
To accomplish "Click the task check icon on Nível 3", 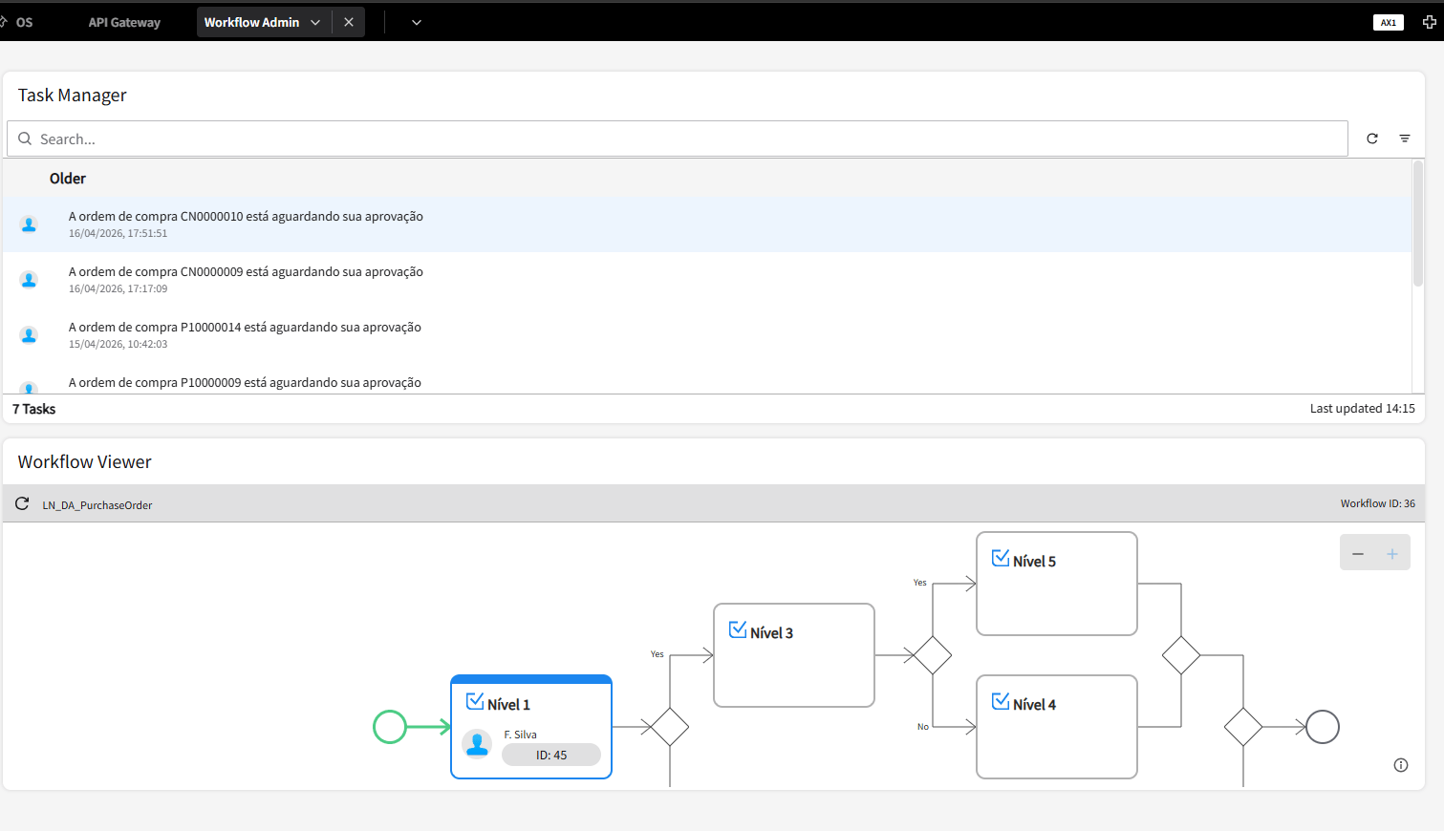I will point(738,629).
